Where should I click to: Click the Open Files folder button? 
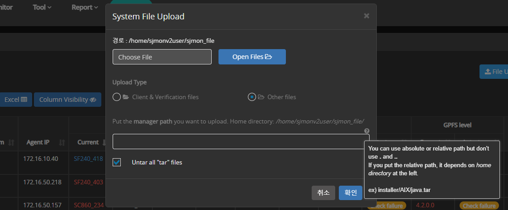[x=252, y=57]
